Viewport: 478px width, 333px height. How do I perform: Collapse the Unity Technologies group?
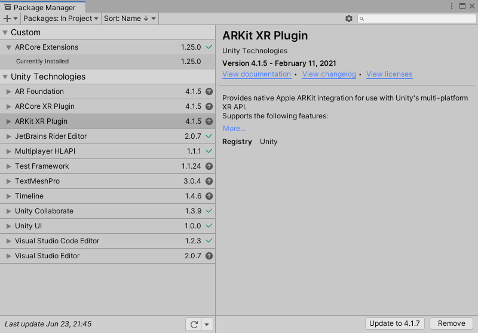(x=5, y=77)
